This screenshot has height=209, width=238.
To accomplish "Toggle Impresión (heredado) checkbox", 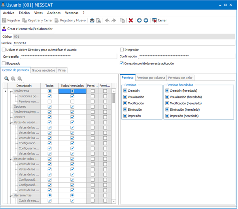I will click(167, 116).
